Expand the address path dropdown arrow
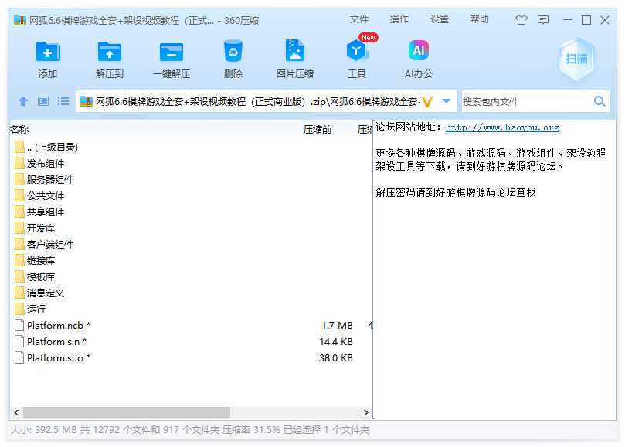The image size is (625, 447). point(447,101)
